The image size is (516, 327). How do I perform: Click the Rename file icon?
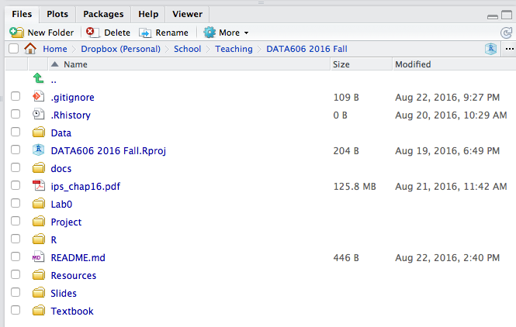tap(145, 33)
